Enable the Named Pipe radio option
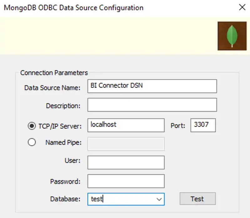The width and height of the screenshot is (250, 218). [32, 142]
